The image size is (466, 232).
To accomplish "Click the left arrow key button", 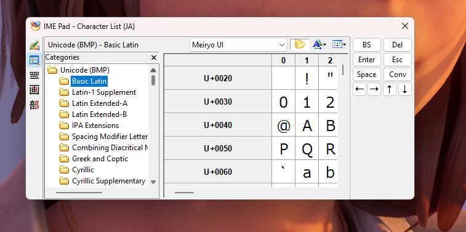I will 360,89.
